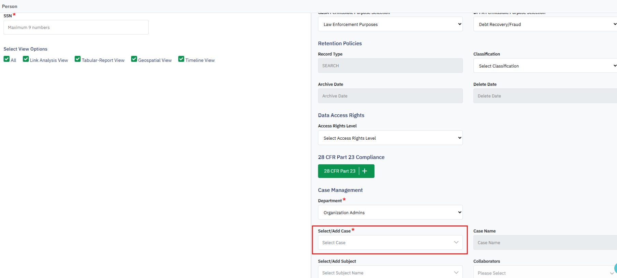Image resolution: width=617 pixels, height=278 pixels.
Task: Click the Case Name field
Action: point(545,242)
